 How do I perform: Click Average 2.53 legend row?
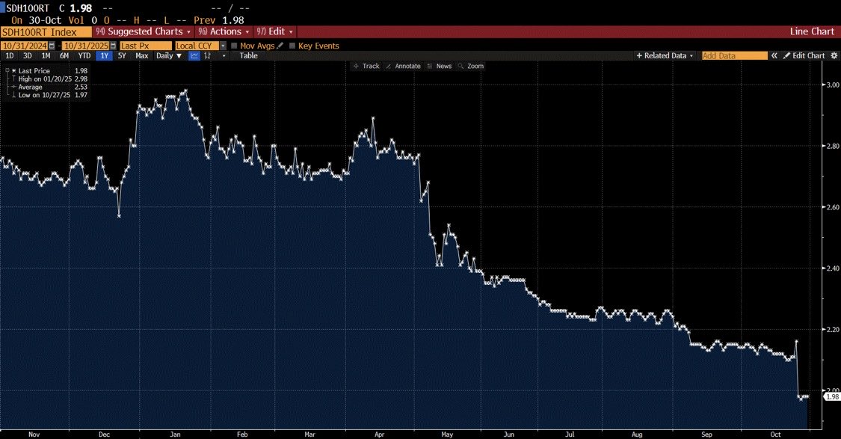(x=47, y=87)
